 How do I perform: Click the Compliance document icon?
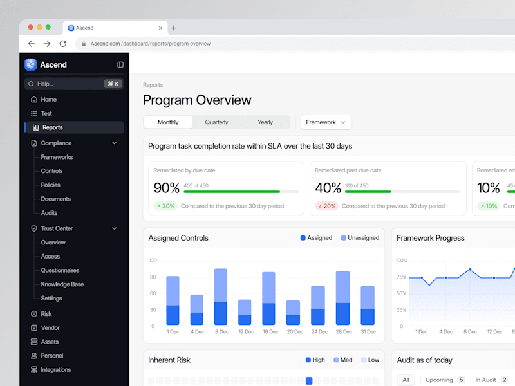click(34, 143)
